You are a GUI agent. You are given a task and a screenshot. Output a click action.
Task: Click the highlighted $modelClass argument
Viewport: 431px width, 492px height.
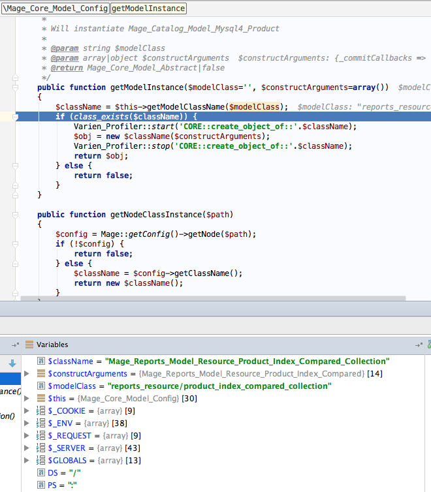tap(254, 106)
